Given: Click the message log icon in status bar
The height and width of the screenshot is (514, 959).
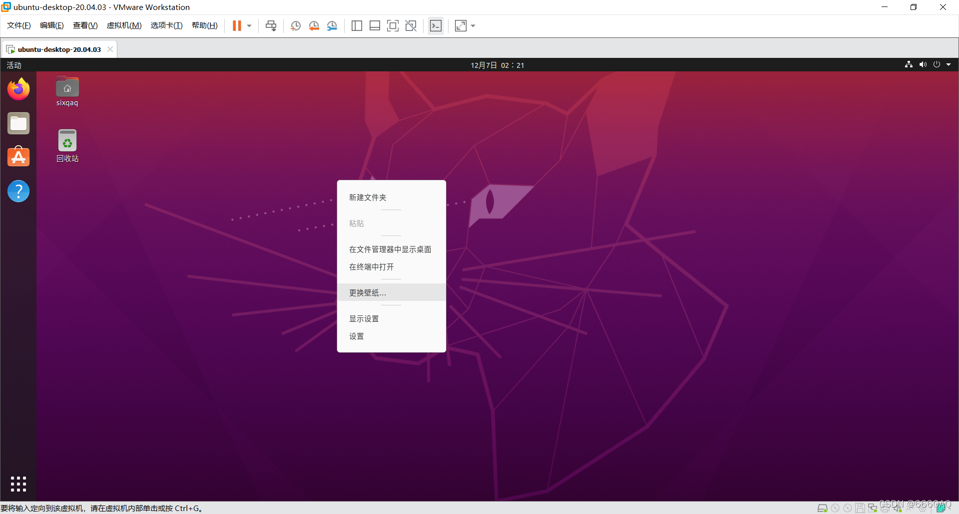Looking at the screenshot, I should coord(942,508).
